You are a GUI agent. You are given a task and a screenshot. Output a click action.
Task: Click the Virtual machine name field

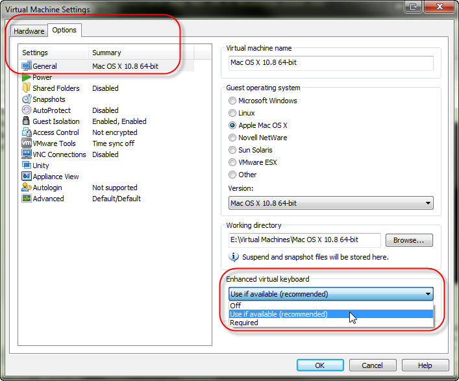(331, 63)
